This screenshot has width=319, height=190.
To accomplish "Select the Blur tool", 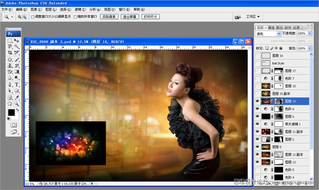I will [10, 77].
